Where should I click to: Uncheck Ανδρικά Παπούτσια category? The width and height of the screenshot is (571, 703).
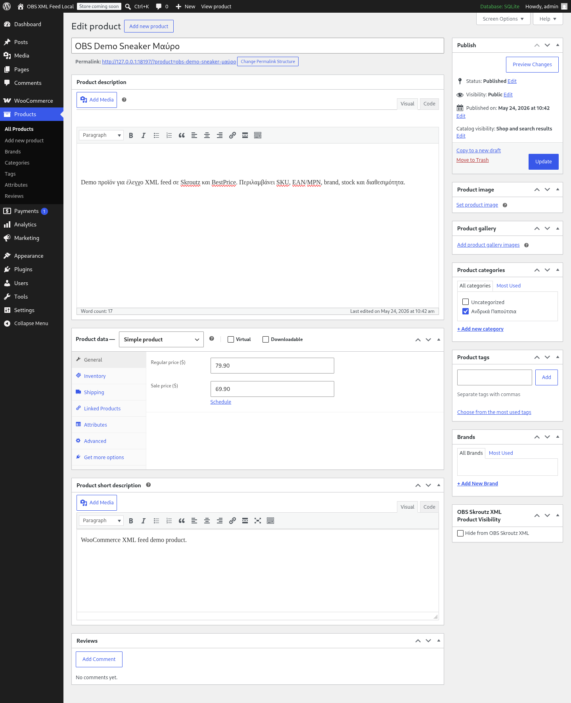(466, 311)
